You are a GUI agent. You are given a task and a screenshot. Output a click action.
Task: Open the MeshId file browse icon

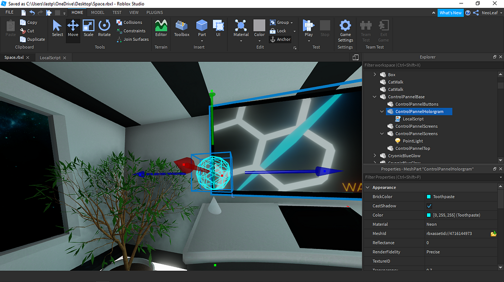[493, 233]
